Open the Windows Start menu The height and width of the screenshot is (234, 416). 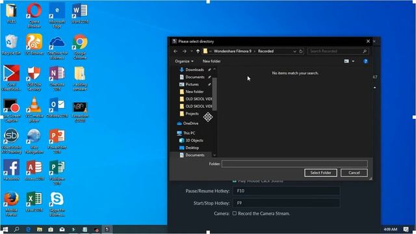pos(5,229)
